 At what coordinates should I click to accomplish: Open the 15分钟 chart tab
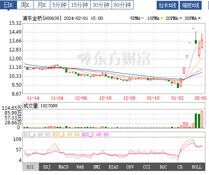tap(80, 5)
